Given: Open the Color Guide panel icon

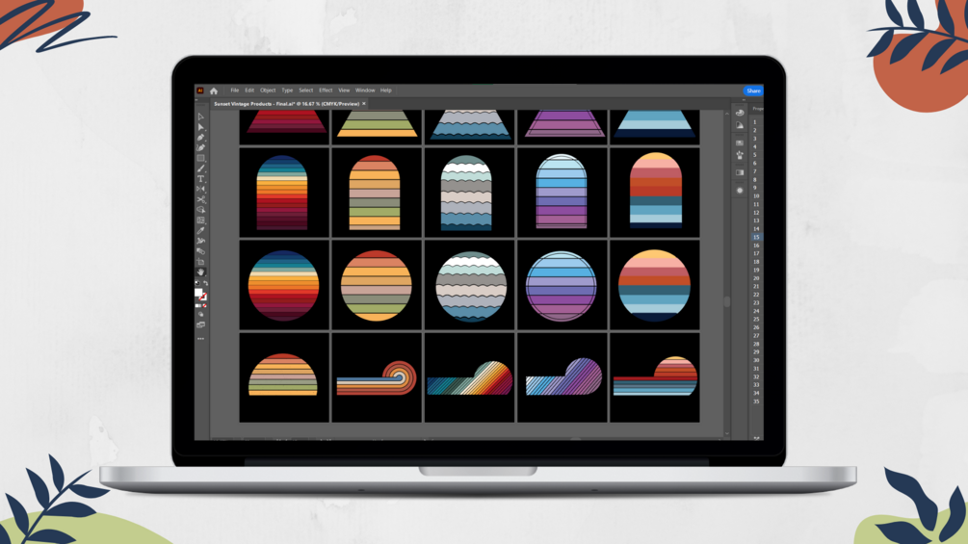Looking at the screenshot, I should pos(740,125).
